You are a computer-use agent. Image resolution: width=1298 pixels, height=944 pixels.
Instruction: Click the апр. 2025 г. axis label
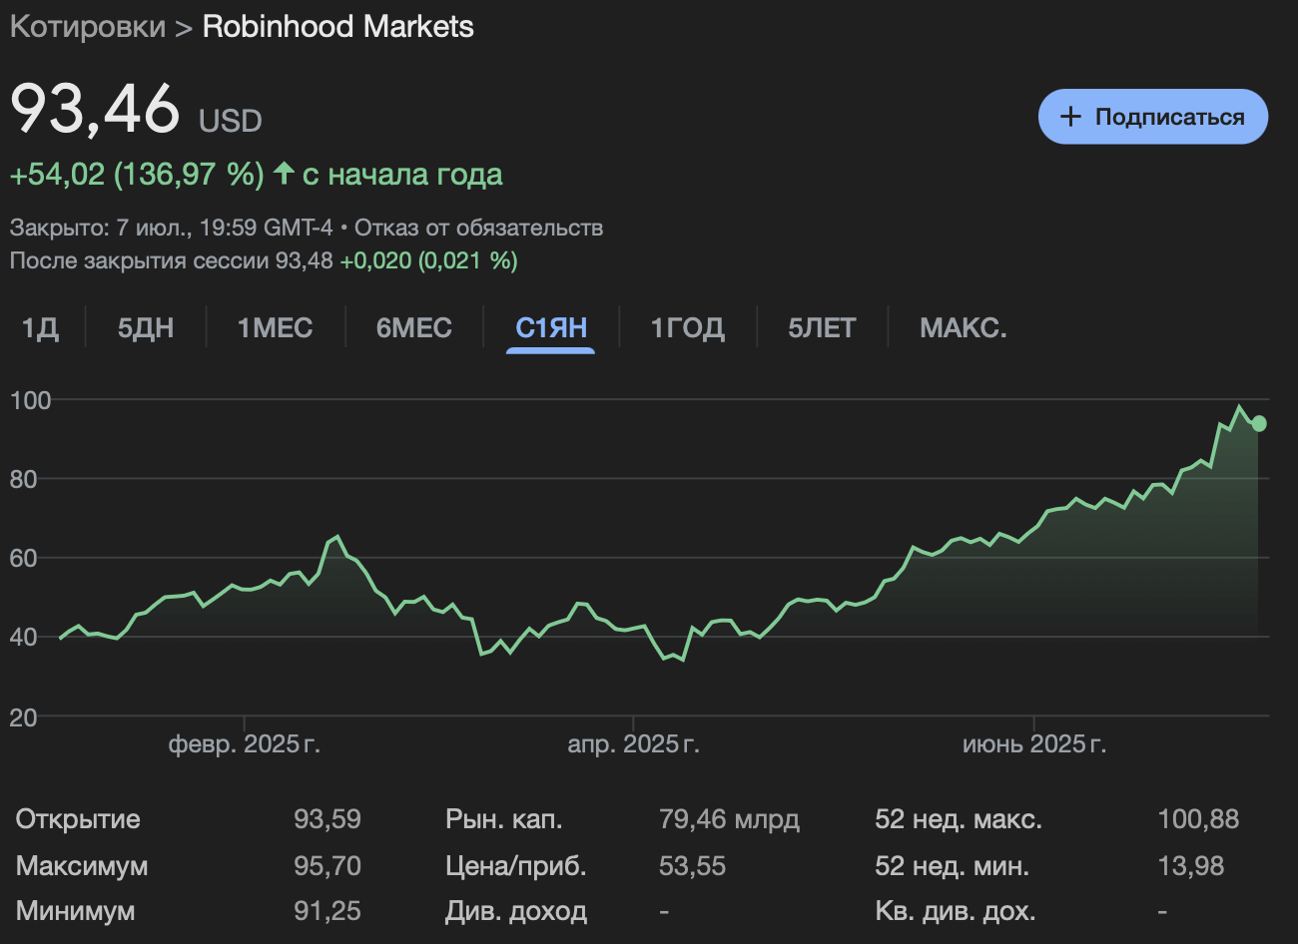(x=633, y=744)
